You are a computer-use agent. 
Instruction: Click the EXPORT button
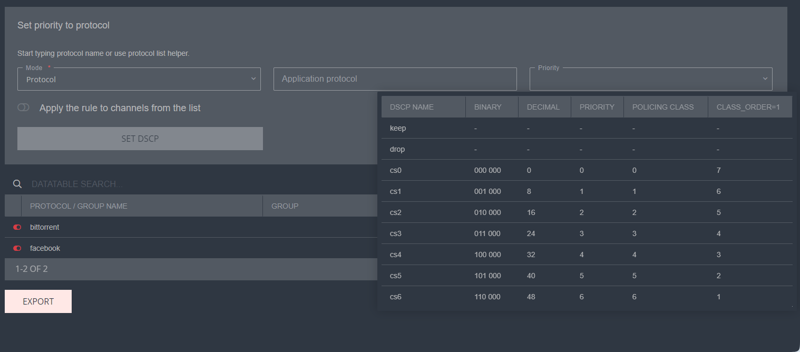[38, 301]
